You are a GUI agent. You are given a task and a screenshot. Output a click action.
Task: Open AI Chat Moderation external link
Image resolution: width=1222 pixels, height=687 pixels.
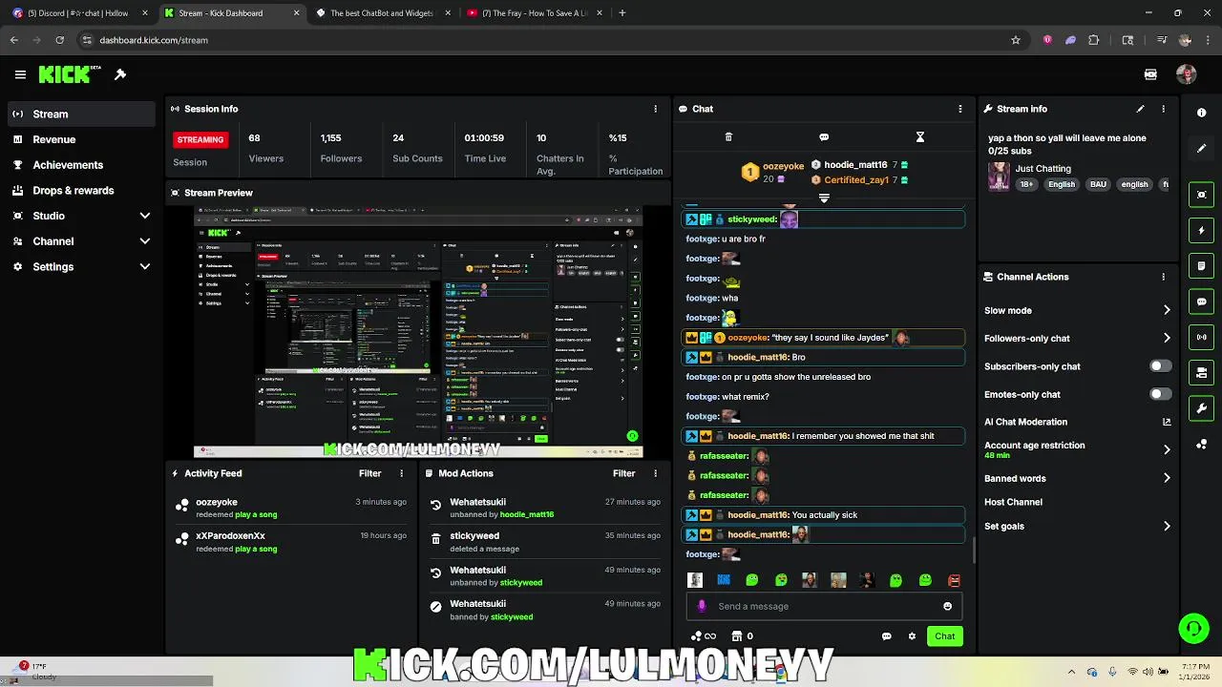click(1167, 422)
